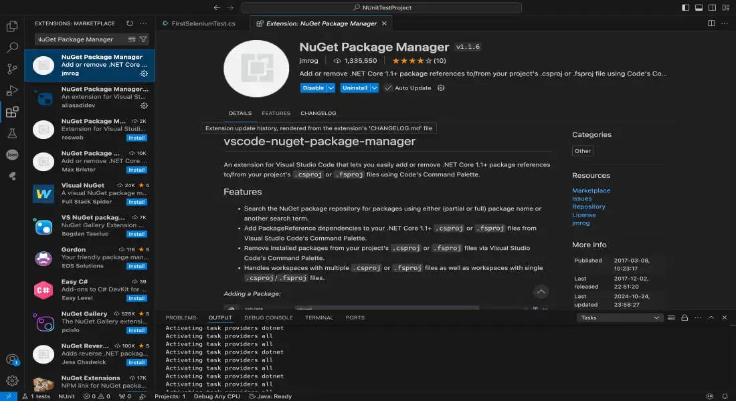Click the NUnitTestProject command center search

tap(381, 7)
